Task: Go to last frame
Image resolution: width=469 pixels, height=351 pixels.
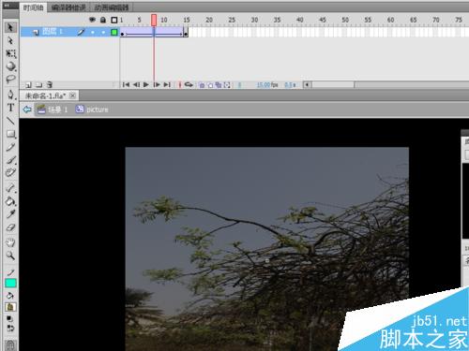Action: pos(167,84)
